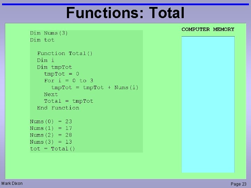Image resolution: width=251 pixels, height=188 pixels.
Task: Click the 'tmpTot = 0' statement
Action: coord(62,74)
